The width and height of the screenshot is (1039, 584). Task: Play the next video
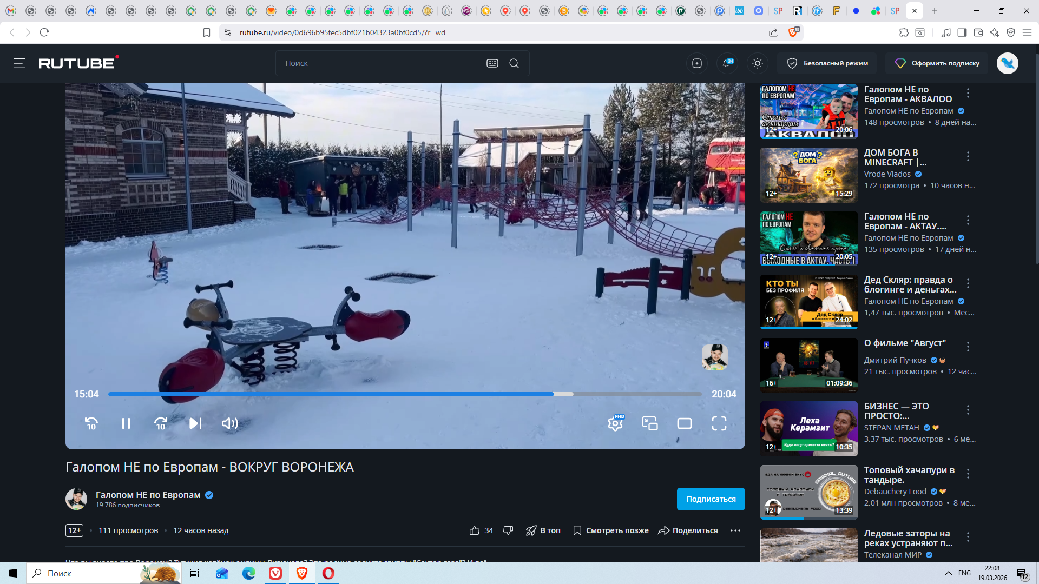coord(195,423)
